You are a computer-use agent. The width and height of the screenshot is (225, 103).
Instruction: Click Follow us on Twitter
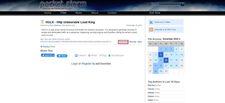point(162,22)
